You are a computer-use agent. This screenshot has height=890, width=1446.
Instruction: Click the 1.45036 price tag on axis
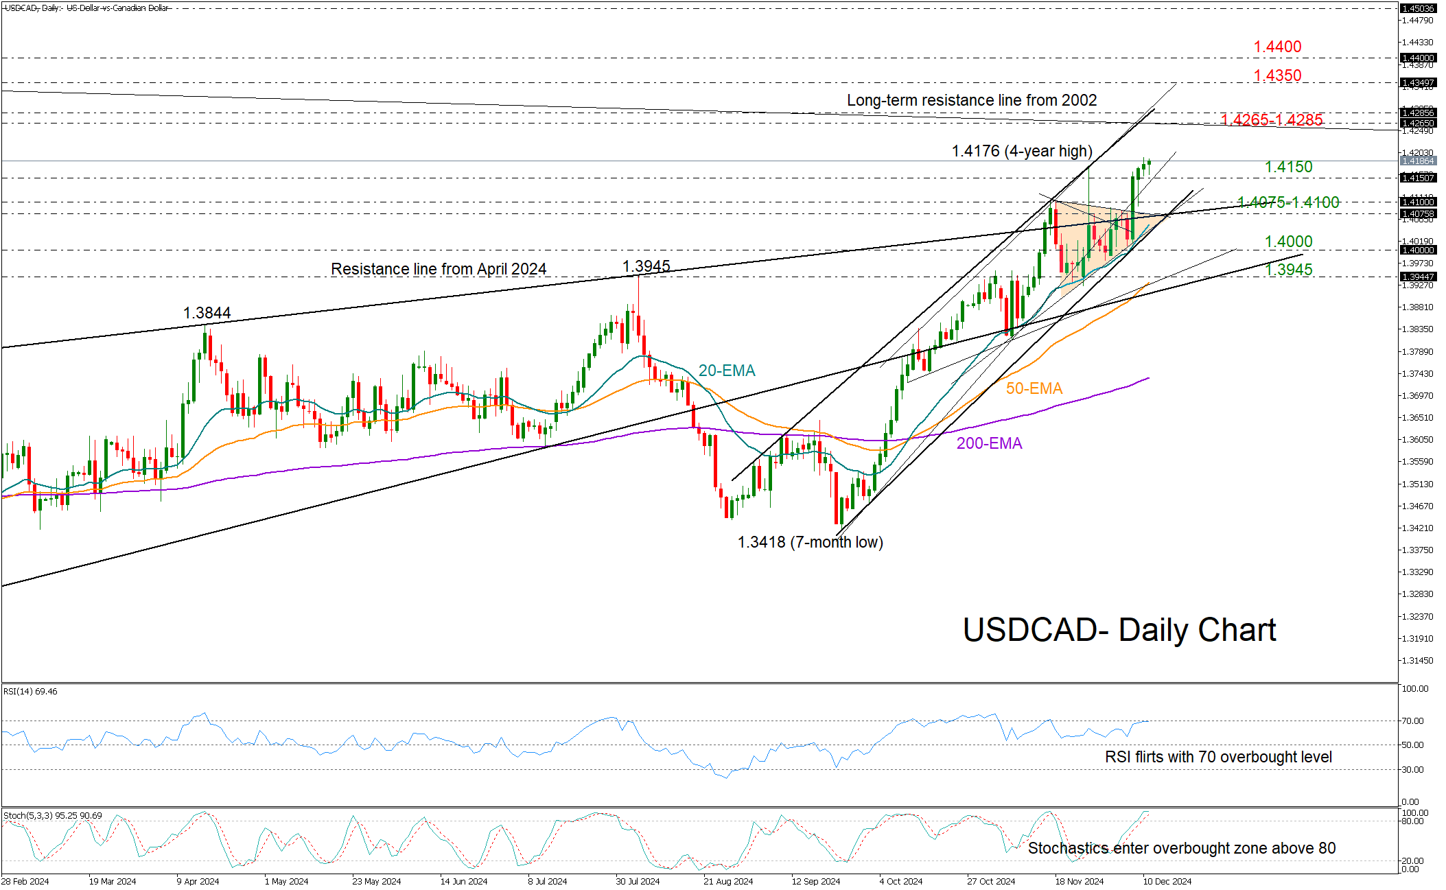point(1417,8)
